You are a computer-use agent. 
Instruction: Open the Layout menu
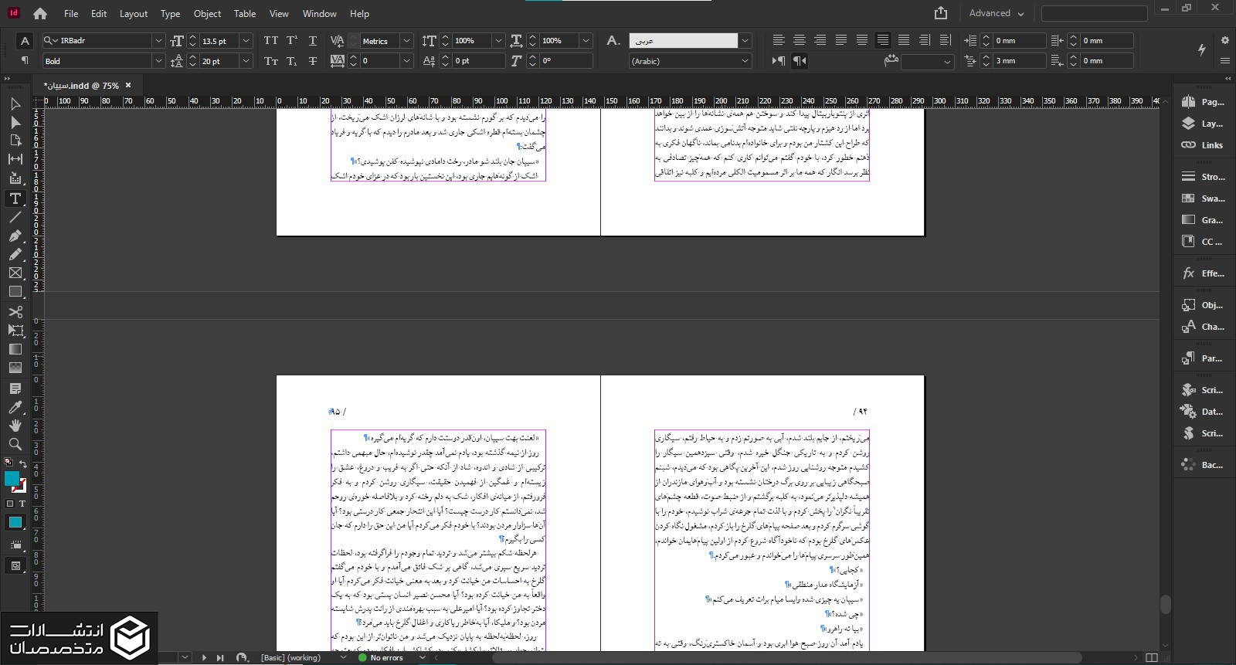(x=133, y=14)
